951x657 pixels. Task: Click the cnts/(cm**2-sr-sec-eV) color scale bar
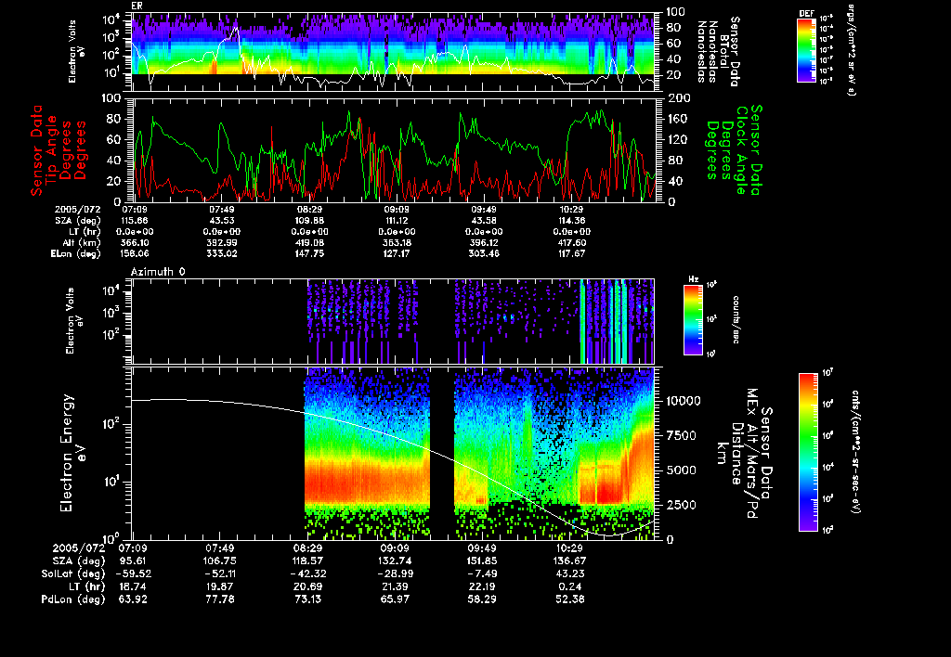click(808, 452)
